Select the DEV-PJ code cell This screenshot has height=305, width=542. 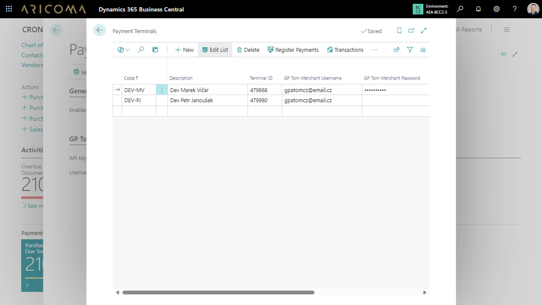point(139,100)
